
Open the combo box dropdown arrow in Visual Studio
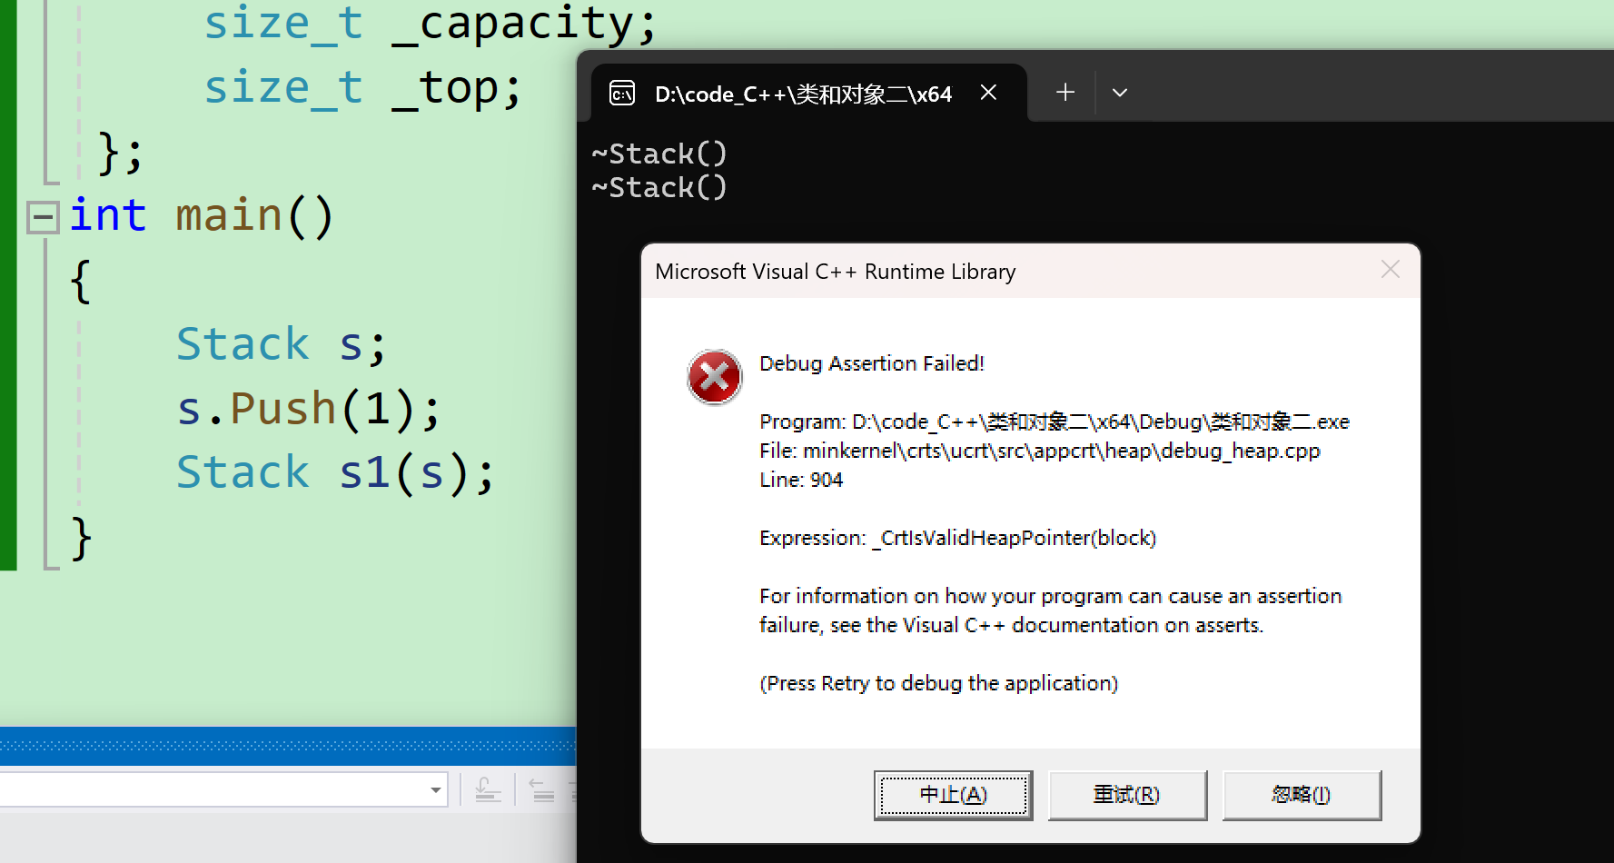[x=436, y=790]
